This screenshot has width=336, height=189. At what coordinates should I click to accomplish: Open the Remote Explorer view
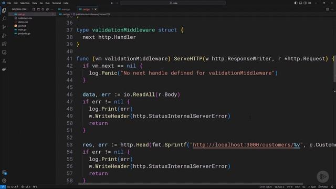[4, 52]
